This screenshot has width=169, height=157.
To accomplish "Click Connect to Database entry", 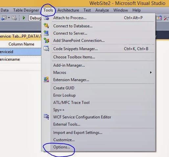I will (98, 26).
